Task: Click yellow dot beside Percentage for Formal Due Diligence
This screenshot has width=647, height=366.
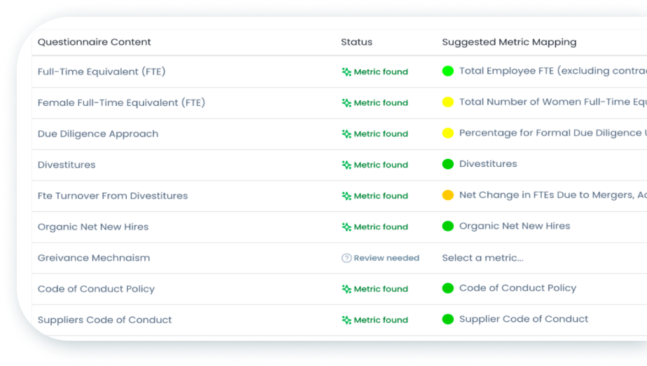Action: point(447,133)
